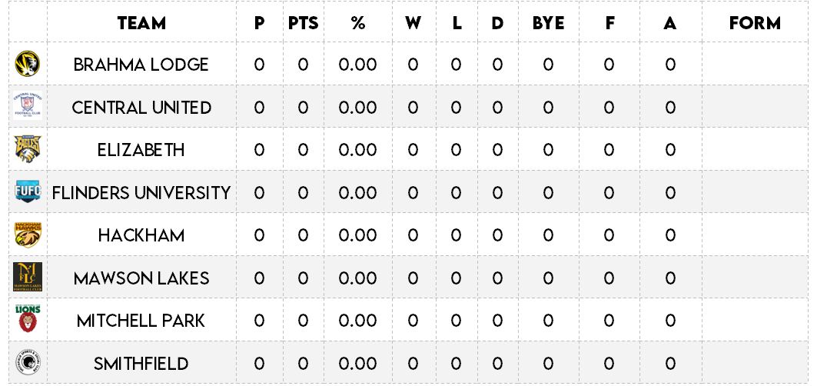Click the TEAM column header
The image size is (817, 386).
tap(141, 23)
